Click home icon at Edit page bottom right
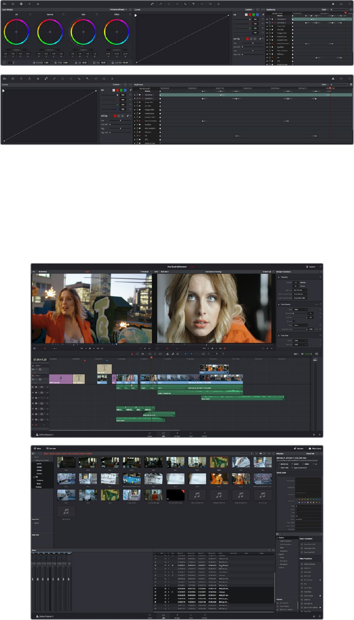 314,434
